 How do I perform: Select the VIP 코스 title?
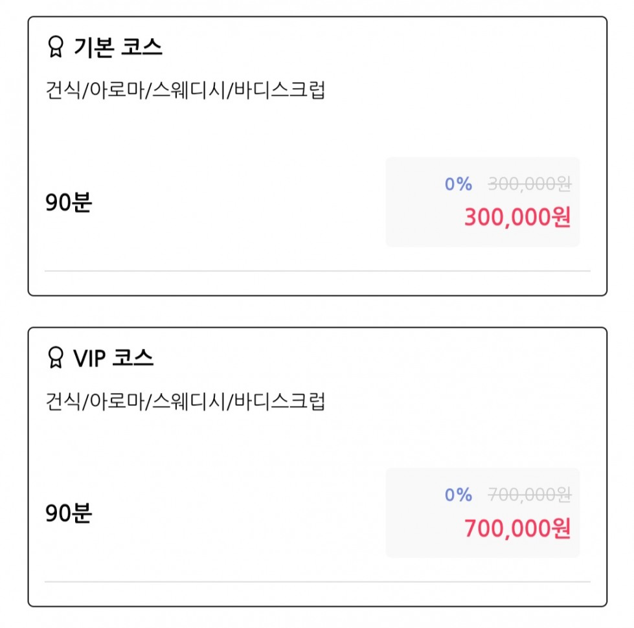(113, 357)
